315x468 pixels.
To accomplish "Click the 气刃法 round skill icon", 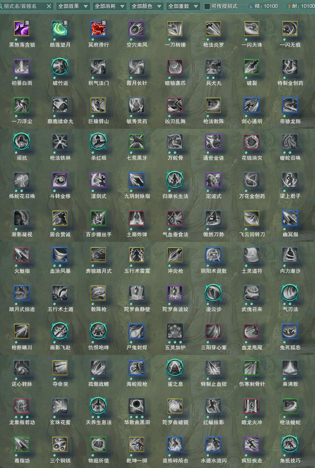I will pos(290,293).
